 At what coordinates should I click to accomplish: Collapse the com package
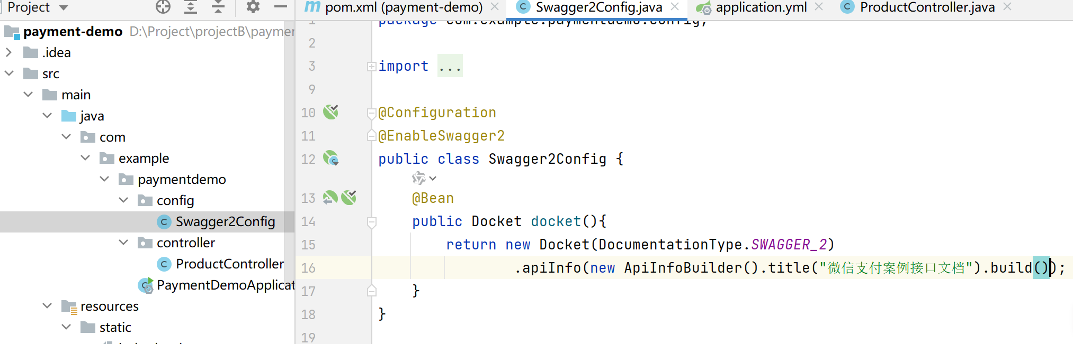tap(66, 137)
